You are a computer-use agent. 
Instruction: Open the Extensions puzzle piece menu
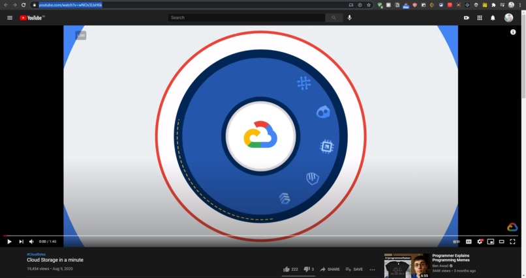(493, 5)
